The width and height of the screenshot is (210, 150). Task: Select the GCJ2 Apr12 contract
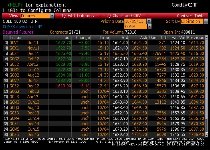(x=104, y=64)
